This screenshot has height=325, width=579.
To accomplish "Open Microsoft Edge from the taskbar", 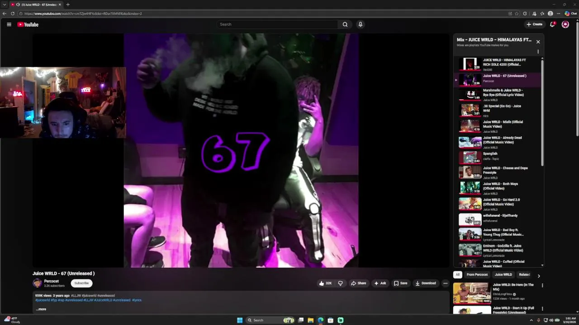I will 321,320.
